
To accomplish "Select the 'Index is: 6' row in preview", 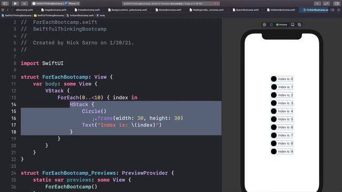I will [282, 127].
